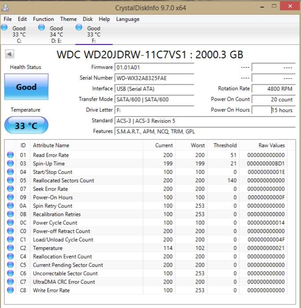The height and width of the screenshot is (308, 301).
Task: Click the threshold value 140
Action: (232, 180)
